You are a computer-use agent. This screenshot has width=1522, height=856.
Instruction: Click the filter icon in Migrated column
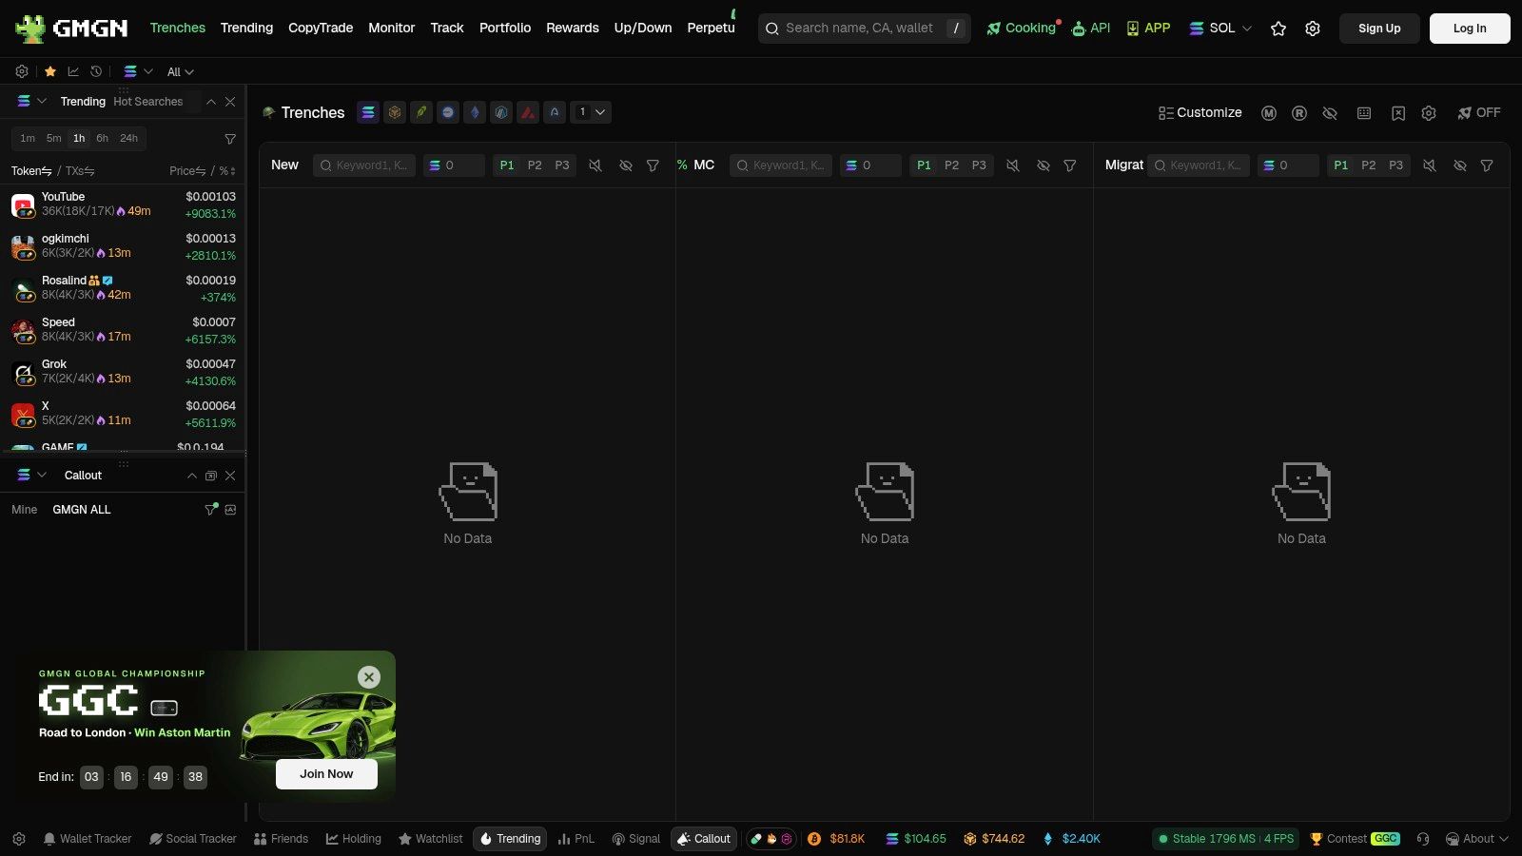click(x=1487, y=165)
